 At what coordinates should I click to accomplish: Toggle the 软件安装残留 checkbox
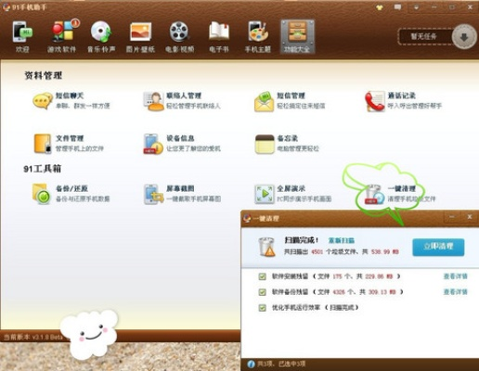tap(262, 276)
